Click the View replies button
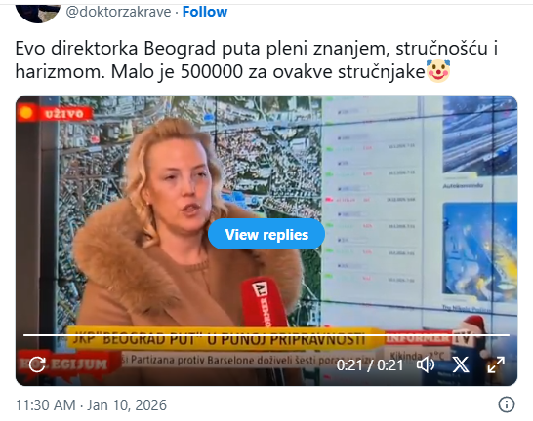Screen dimensions: 533x421 266,235
